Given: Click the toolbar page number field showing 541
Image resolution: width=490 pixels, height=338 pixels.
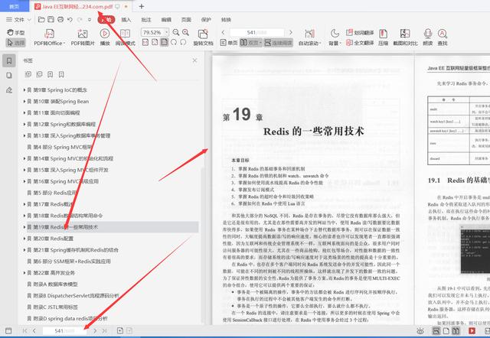Looking at the screenshot, I should [x=257, y=32].
